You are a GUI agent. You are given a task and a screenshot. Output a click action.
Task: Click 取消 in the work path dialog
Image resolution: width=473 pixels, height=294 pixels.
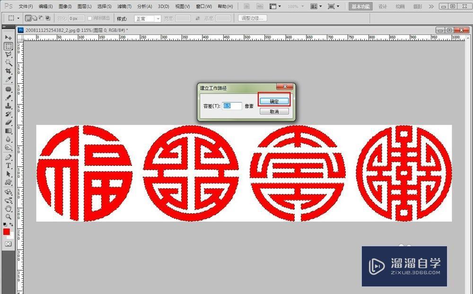click(x=274, y=112)
